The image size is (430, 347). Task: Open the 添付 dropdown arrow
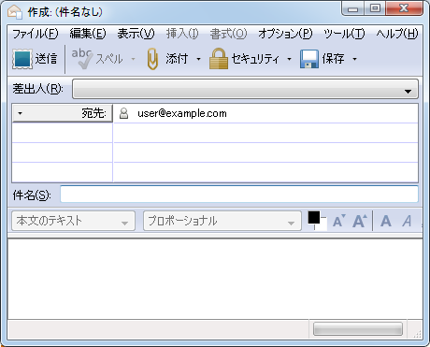click(198, 59)
